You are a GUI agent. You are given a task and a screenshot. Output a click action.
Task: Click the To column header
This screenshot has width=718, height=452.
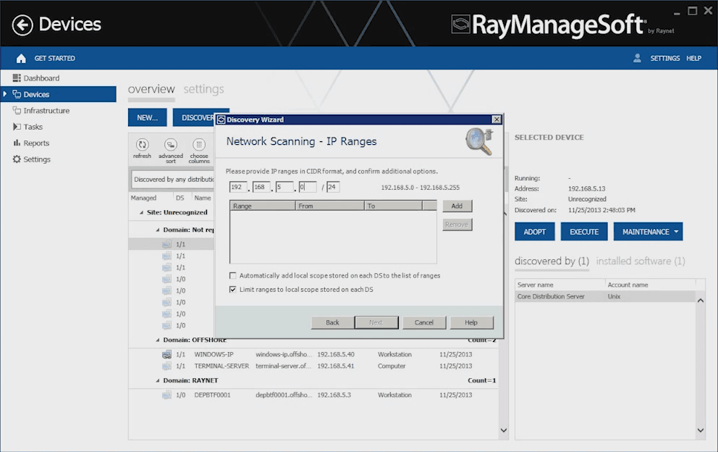(x=393, y=206)
